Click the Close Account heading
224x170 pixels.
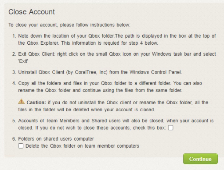tap(32, 12)
